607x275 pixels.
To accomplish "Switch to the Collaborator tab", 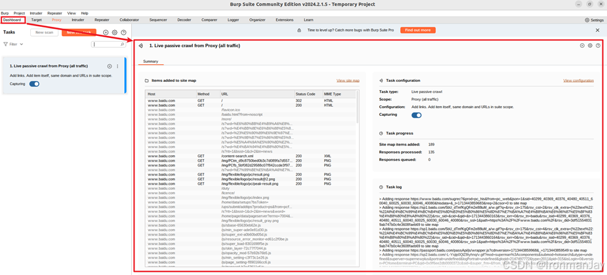I will 129,20.
